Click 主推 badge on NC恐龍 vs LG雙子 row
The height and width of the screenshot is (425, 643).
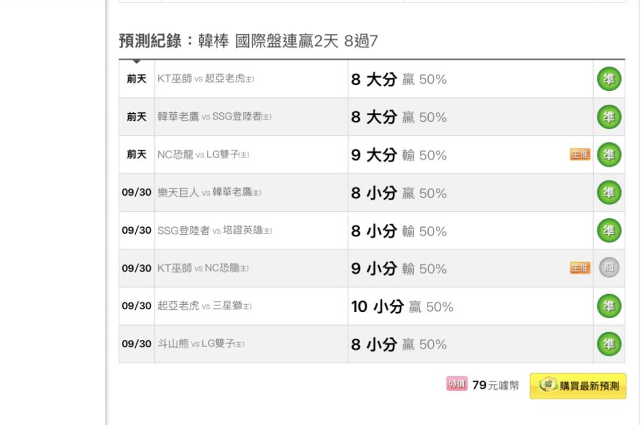(x=580, y=155)
